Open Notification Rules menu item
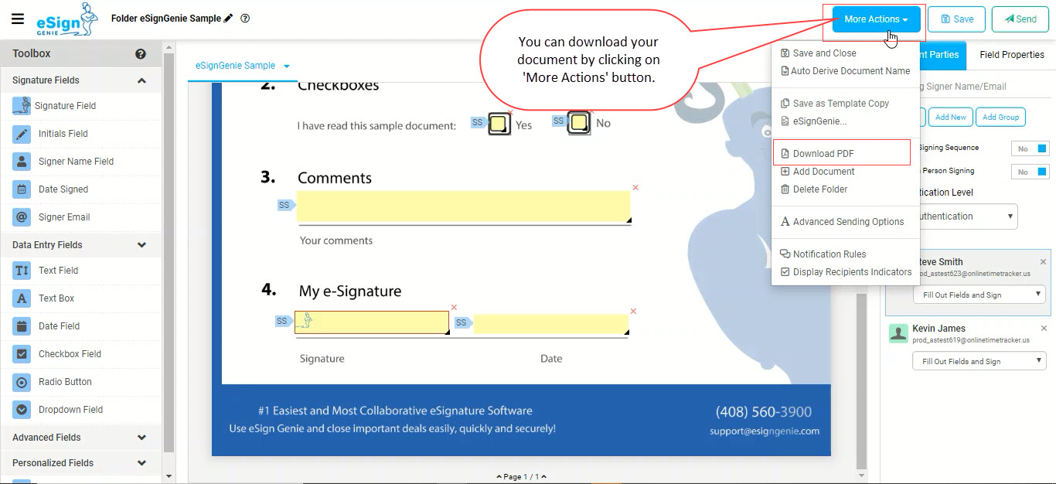Screen dimensions: 1056x484 coord(823,254)
